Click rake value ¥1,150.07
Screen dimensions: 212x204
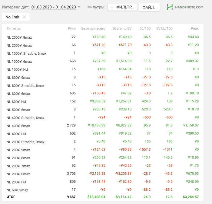(191, 125)
